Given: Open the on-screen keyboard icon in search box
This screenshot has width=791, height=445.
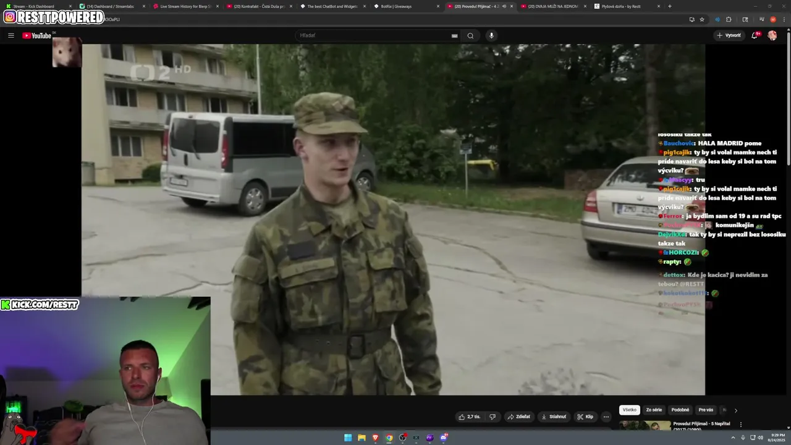Looking at the screenshot, I should pos(455,36).
